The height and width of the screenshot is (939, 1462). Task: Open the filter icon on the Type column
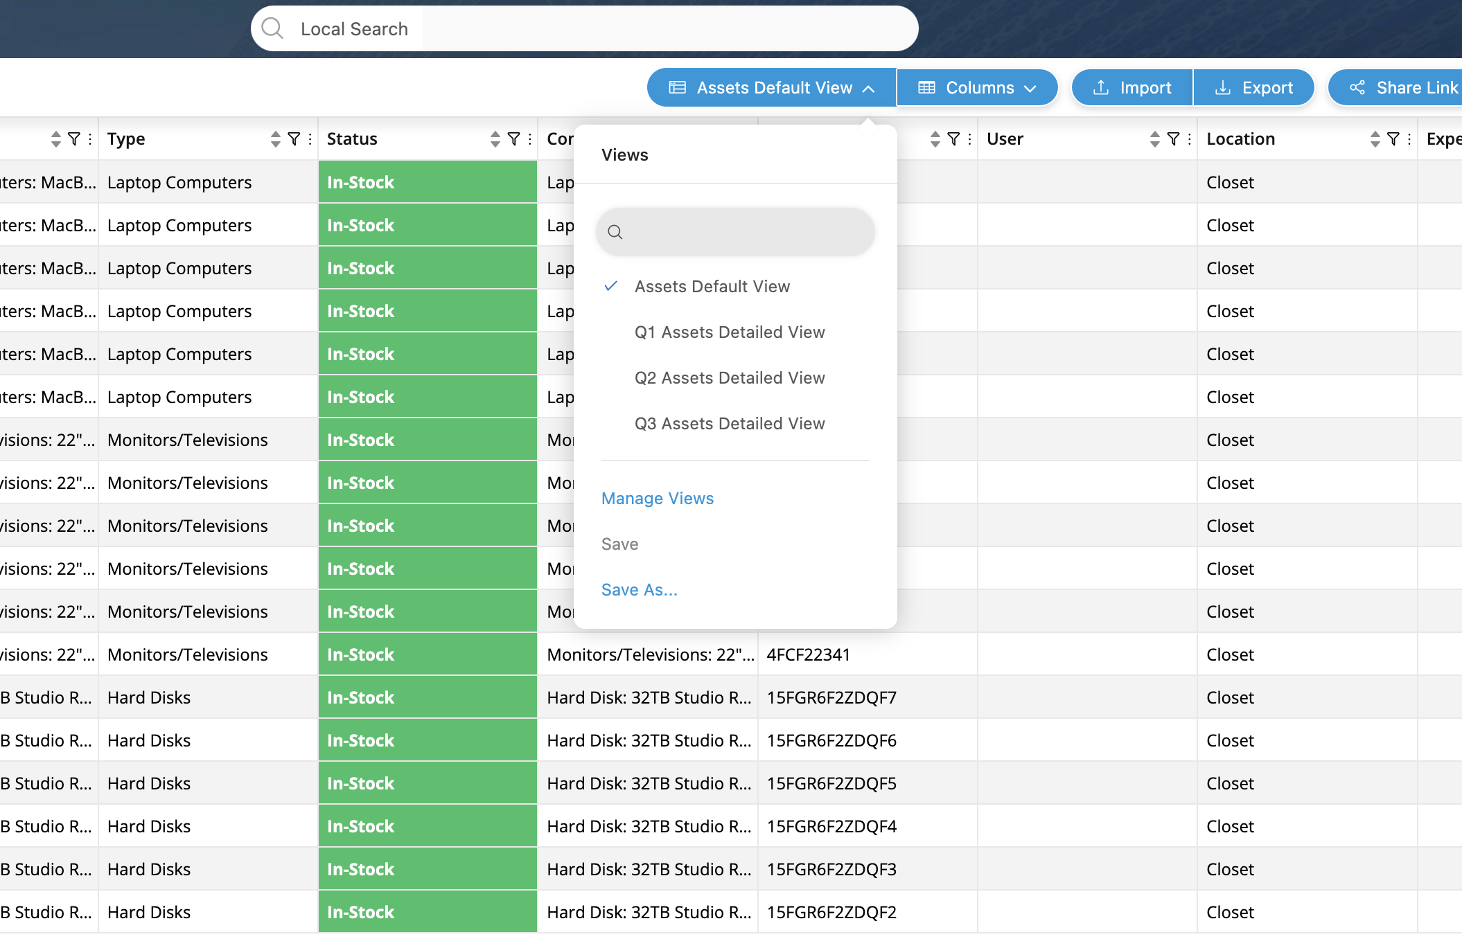point(294,138)
